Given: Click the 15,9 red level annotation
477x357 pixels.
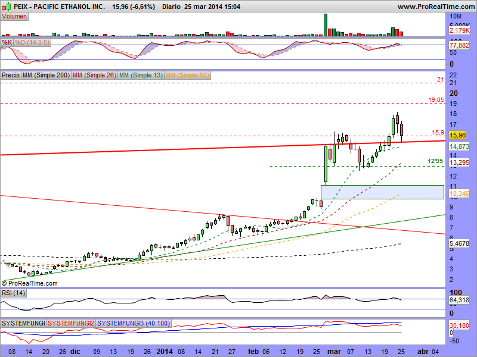Looking at the screenshot, I should (438, 132).
